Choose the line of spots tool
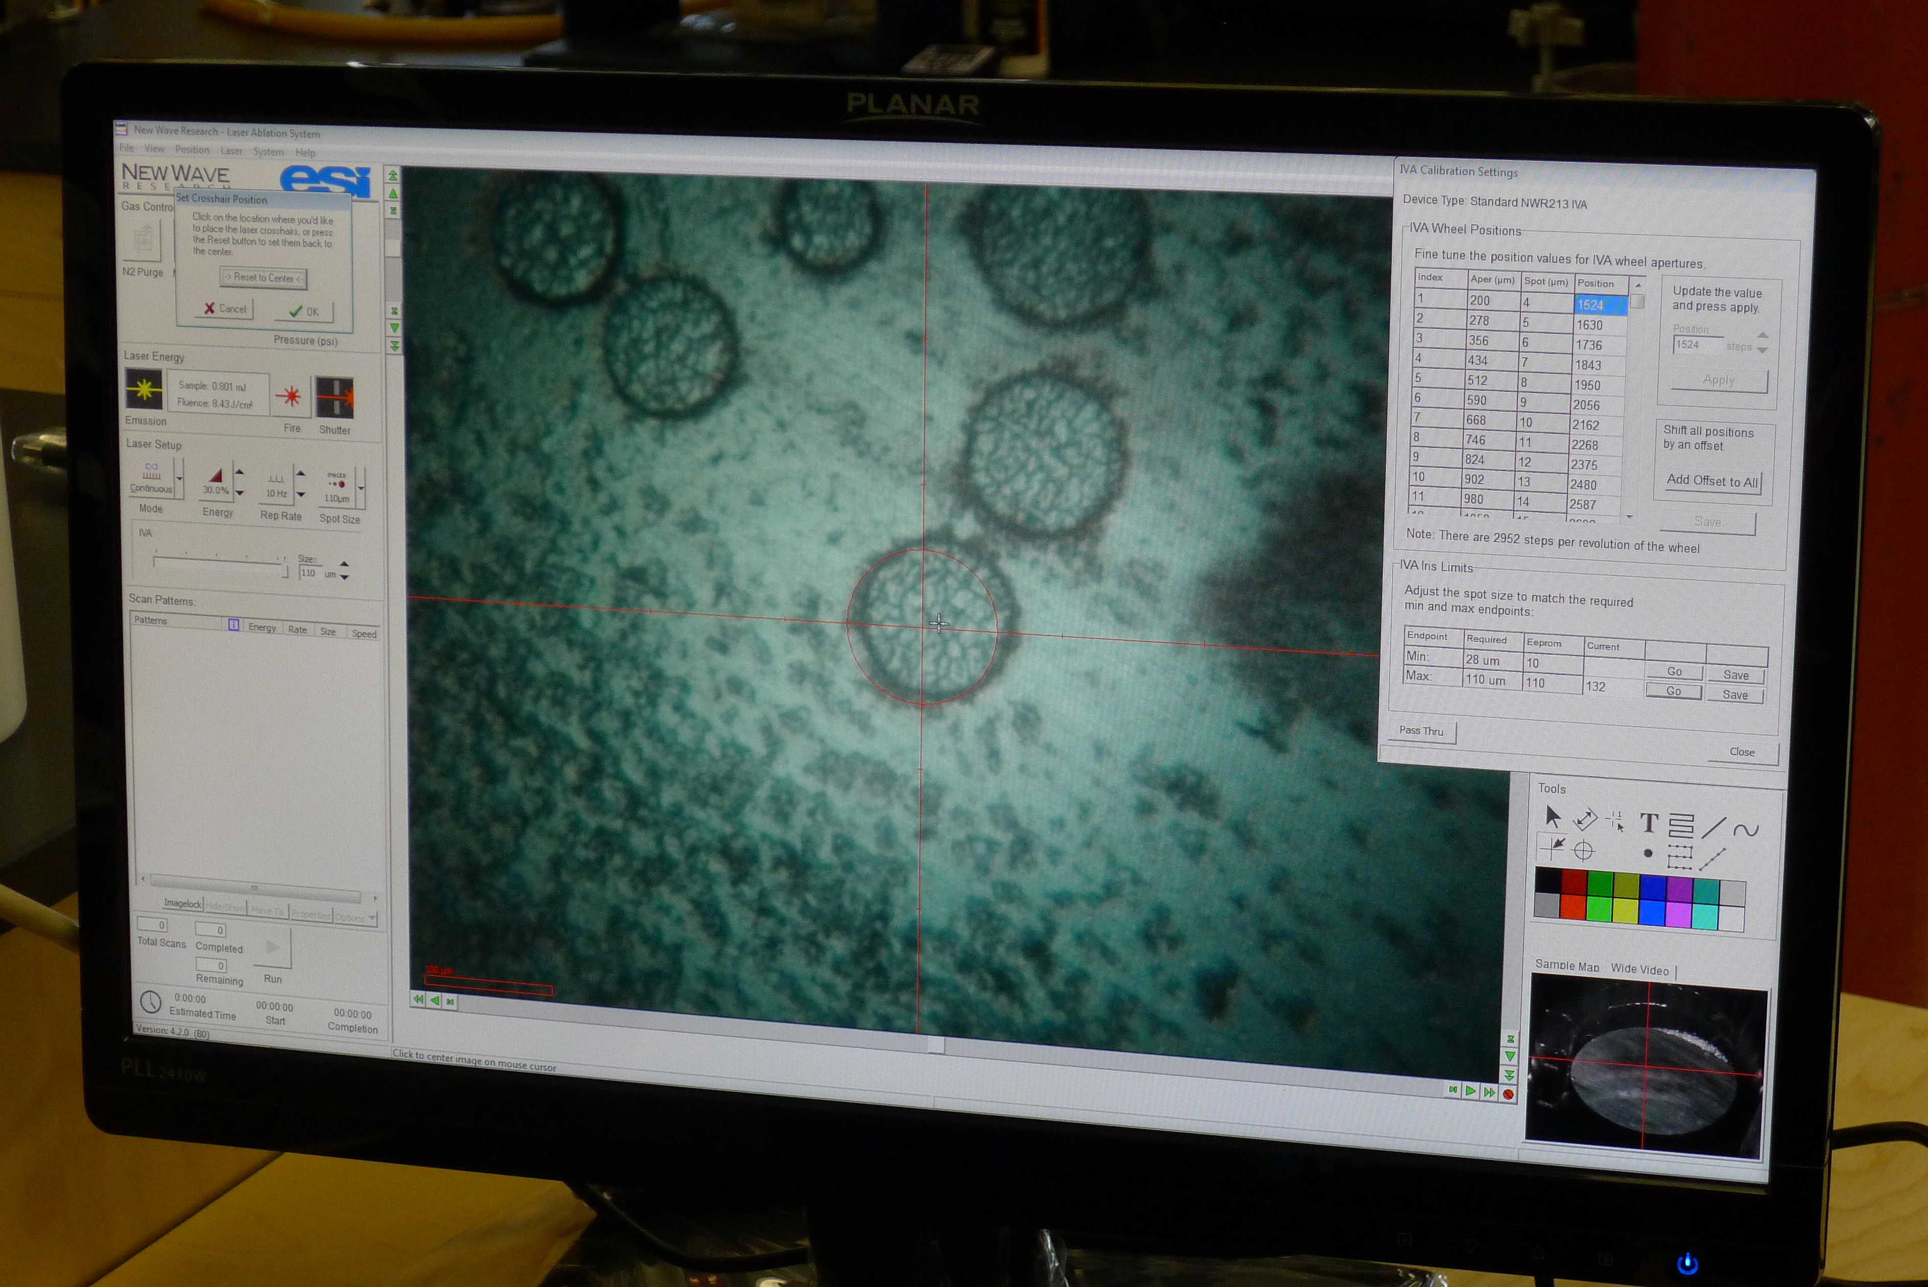 pyautogui.click(x=1712, y=859)
